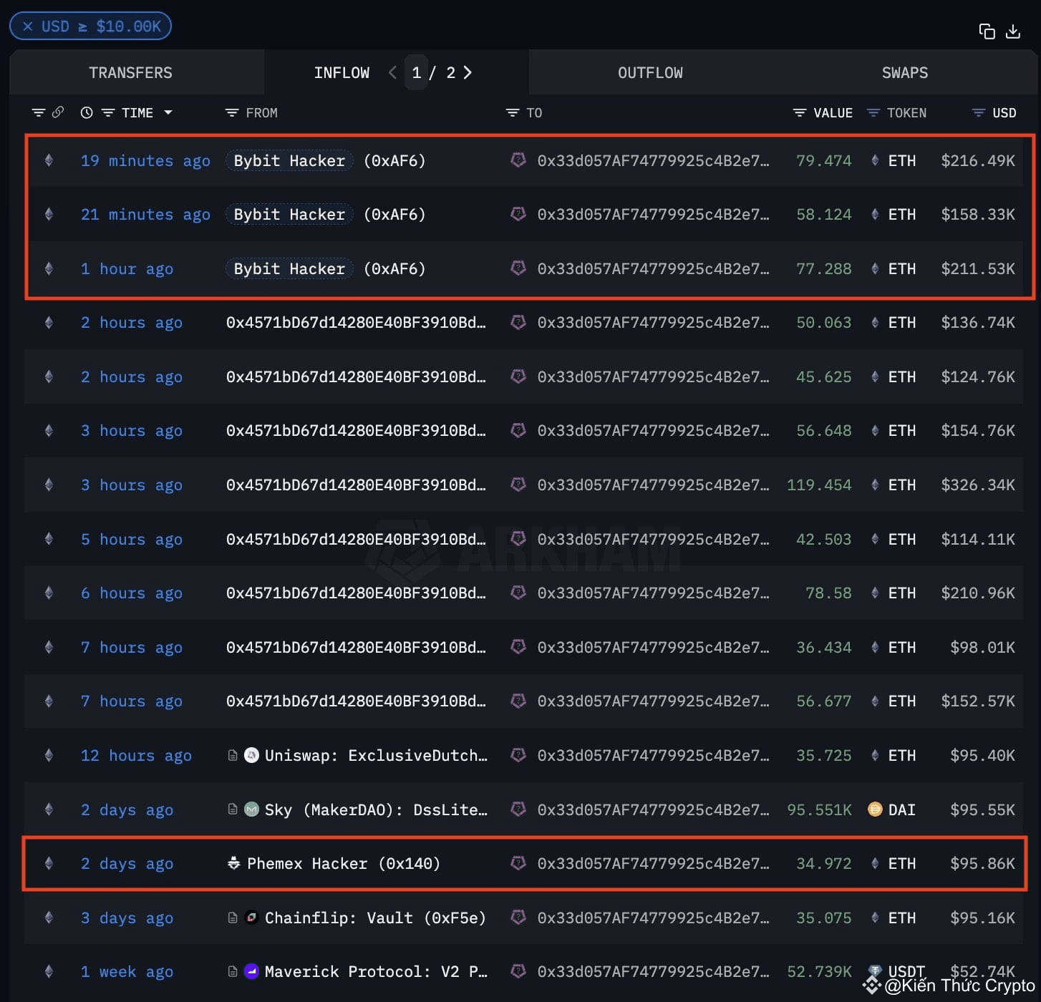
Task: Open Bybit Hacker label in first row
Action: point(289,160)
